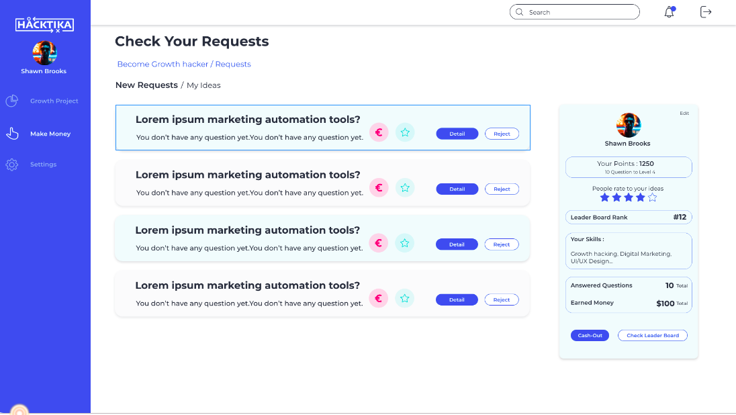This screenshot has width=736, height=415.
Task: Open Detail for the first request
Action: pos(457,134)
